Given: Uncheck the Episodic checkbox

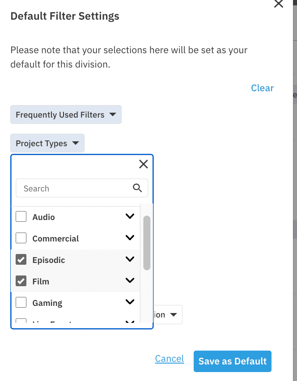Looking at the screenshot, I should pos(21,259).
